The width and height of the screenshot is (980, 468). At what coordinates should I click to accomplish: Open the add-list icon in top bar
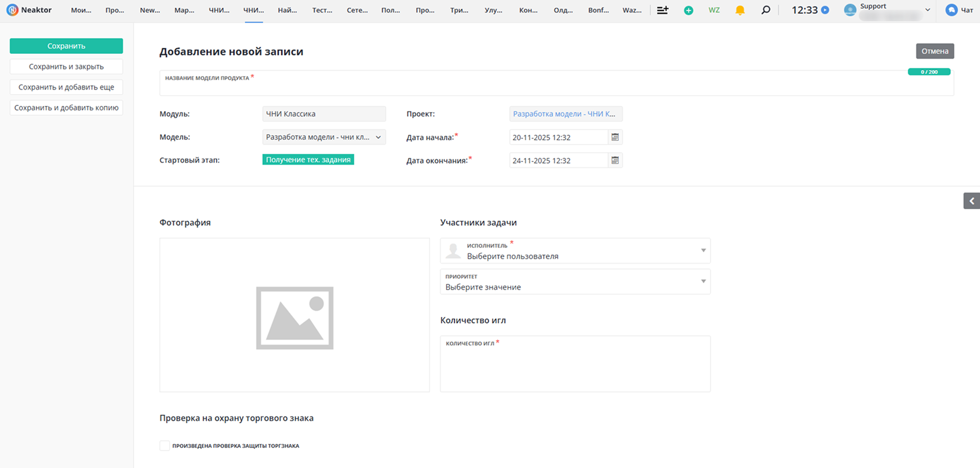tap(662, 10)
